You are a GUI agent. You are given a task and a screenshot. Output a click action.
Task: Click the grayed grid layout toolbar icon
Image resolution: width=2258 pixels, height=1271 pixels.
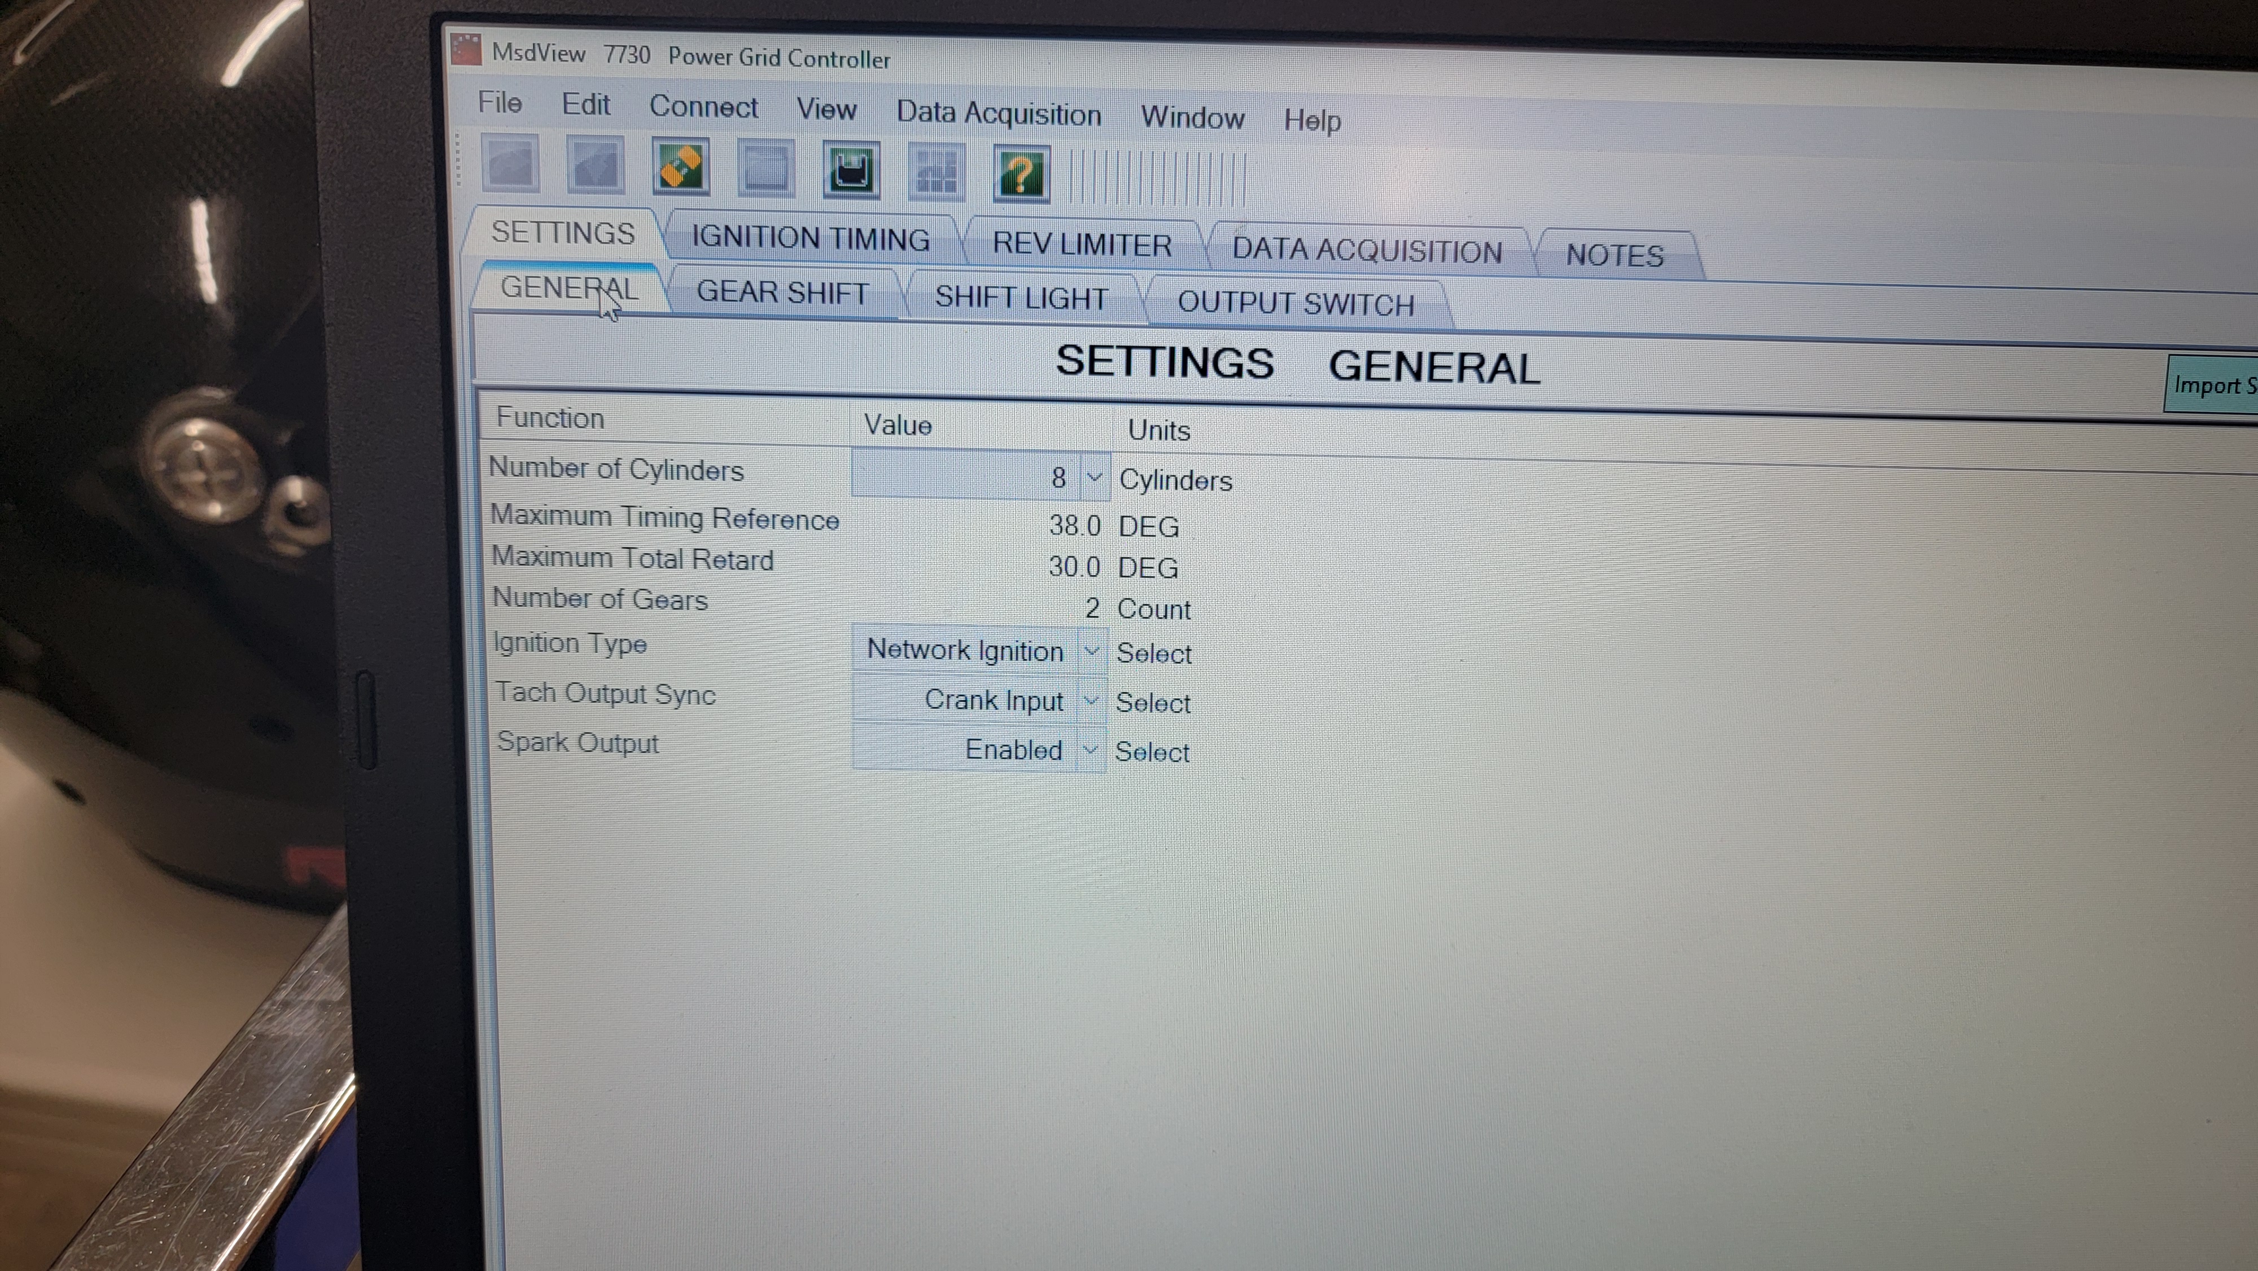936,173
